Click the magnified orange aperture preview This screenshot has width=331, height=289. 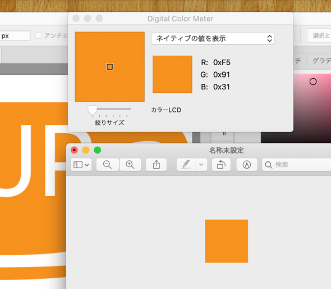tap(109, 67)
